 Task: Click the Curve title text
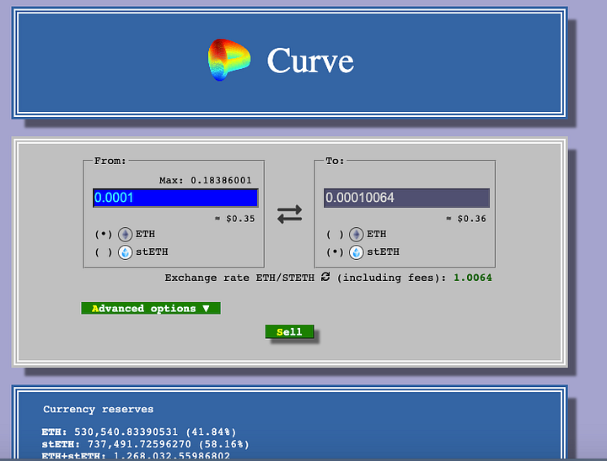click(310, 61)
